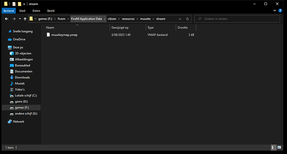This screenshot has height=154, width=287.
Task: Go forward with the forward arrow
Action: [14, 19]
